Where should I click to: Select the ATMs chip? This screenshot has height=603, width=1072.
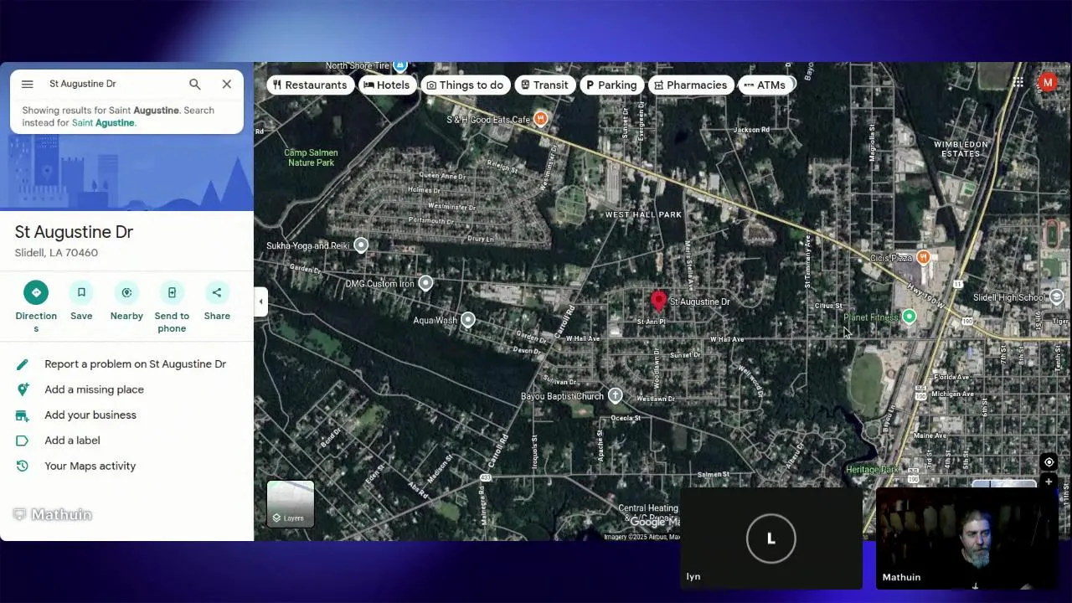click(765, 85)
